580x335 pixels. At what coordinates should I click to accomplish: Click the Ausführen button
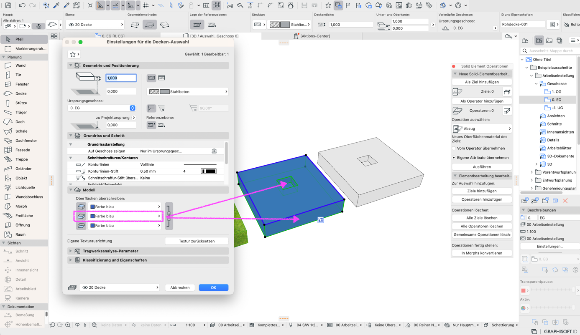pos(482,167)
